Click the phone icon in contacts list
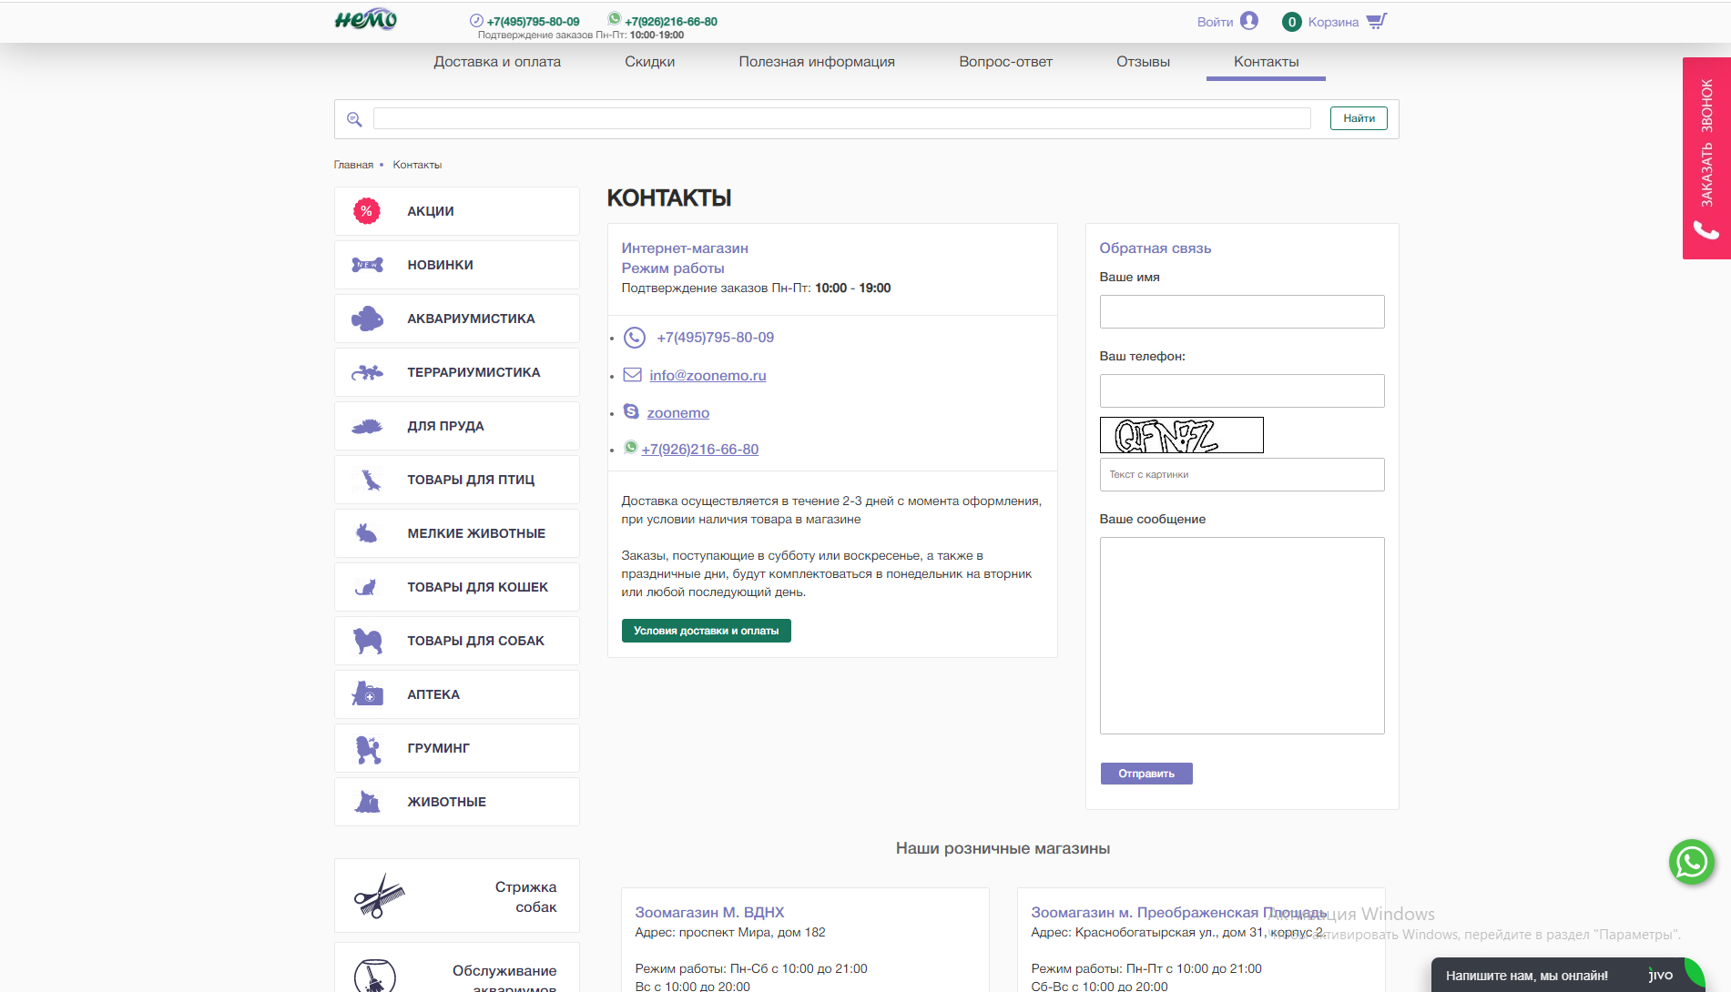Screen dimensions: 1731x992 (635, 338)
